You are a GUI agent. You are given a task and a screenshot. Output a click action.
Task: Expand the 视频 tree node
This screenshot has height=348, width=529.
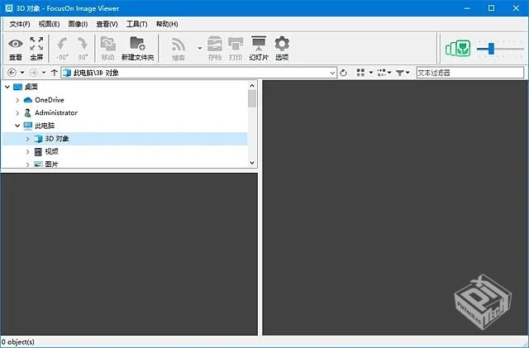pyautogui.click(x=27, y=151)
